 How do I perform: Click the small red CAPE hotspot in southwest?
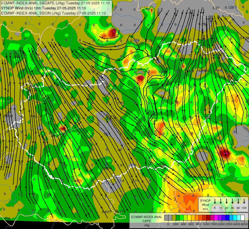point(63,128)
